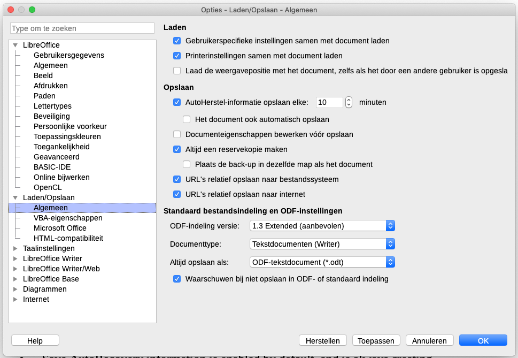The image size is (518, 358).
Task: Select VBA-eigenschappen in the tree
Action: [x=68, y=218]
